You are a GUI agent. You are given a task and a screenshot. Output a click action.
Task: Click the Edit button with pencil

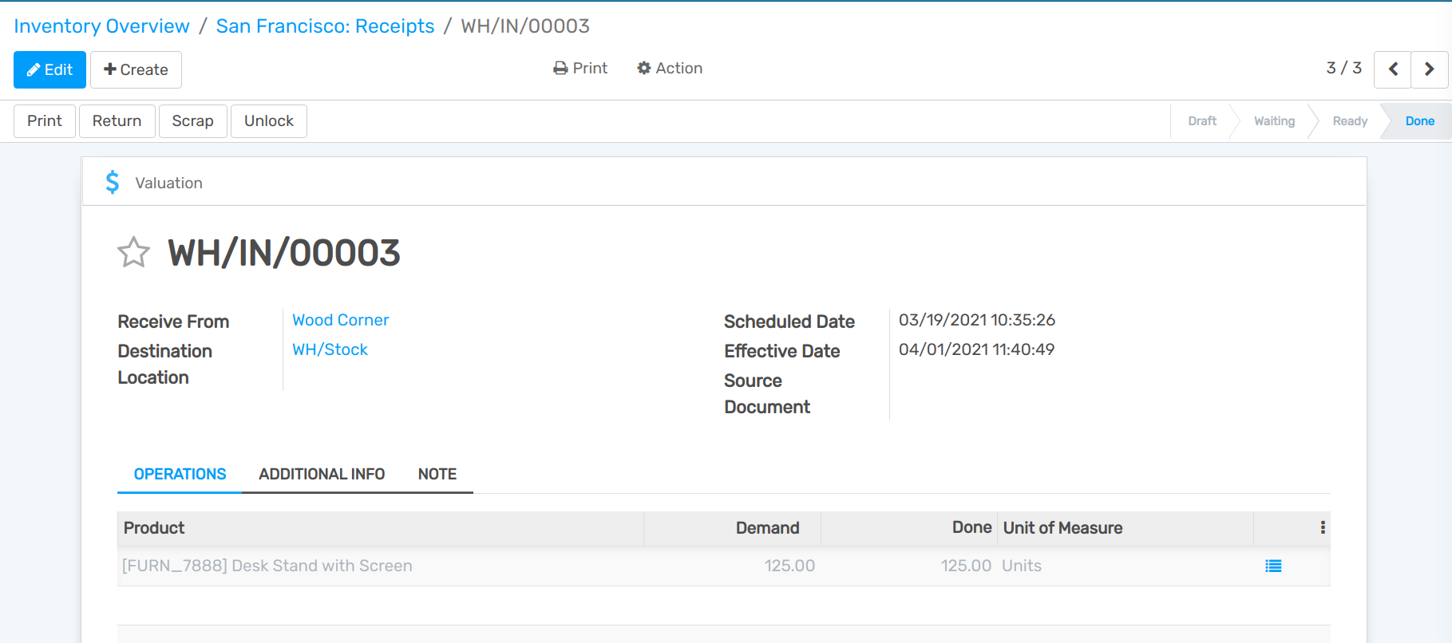click(49, 70)
